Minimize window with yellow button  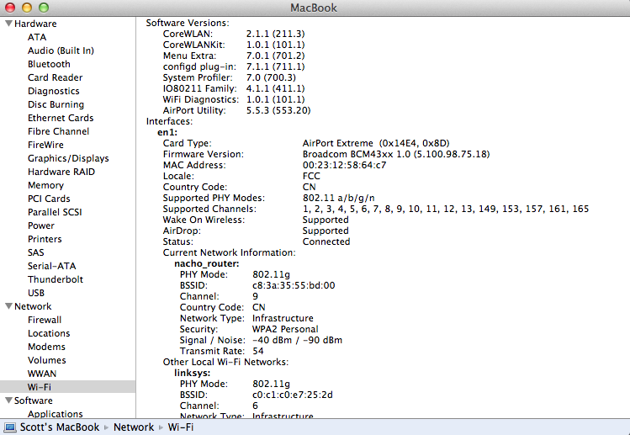coord(27,8)
